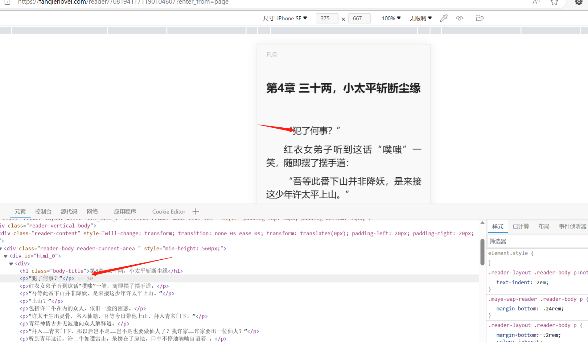Open the iPhone SE device size dropdown
This screenshot has height=342, width=588.
click(285, 18)
